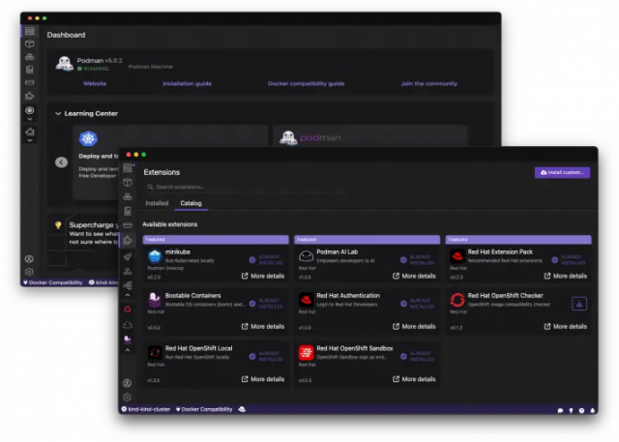The width and height of the screenshot is (619, 442).
Task: Click the Eye icon in Dashboard window sidebar
Action: [x=30, y=110]
